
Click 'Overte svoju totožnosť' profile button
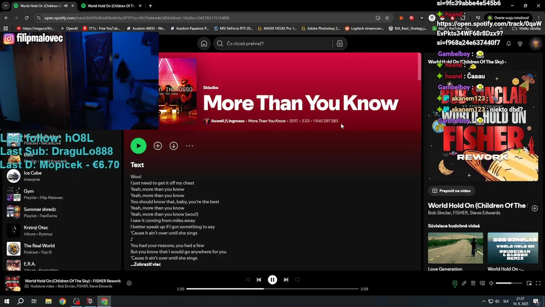click(x=508, y=18)
